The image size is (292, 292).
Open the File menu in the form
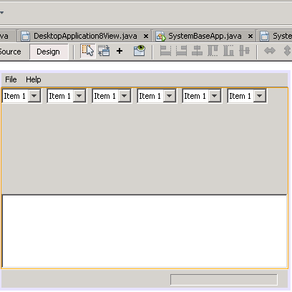coord(11,79)
